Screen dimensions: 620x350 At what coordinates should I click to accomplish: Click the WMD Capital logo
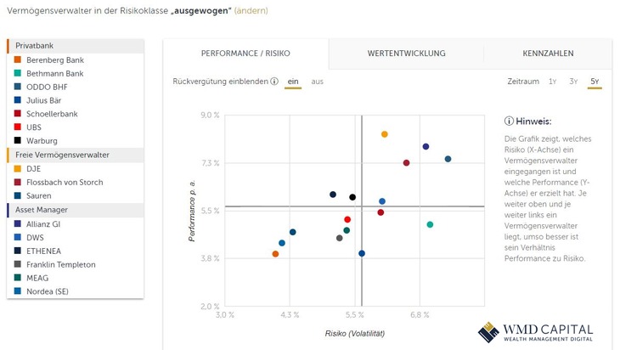click(535, 332)
